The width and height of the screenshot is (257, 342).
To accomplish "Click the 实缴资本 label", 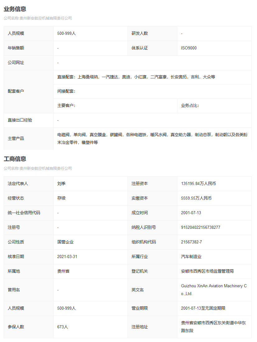I will pyautogui.click(x=139, y=198).
